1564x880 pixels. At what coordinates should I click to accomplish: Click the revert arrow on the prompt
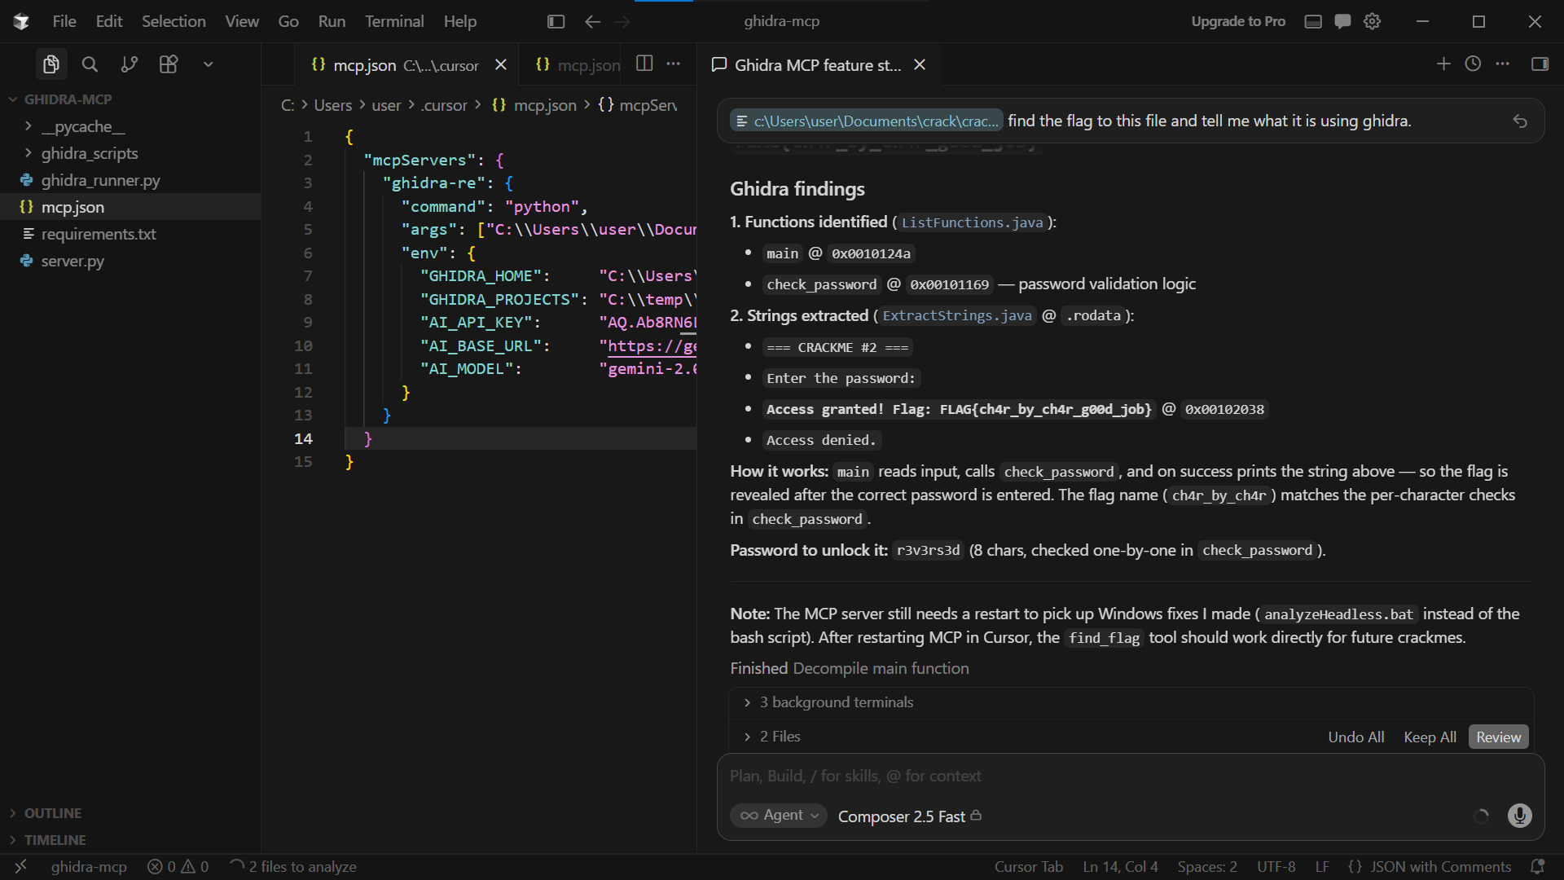tap(1520, 121)
